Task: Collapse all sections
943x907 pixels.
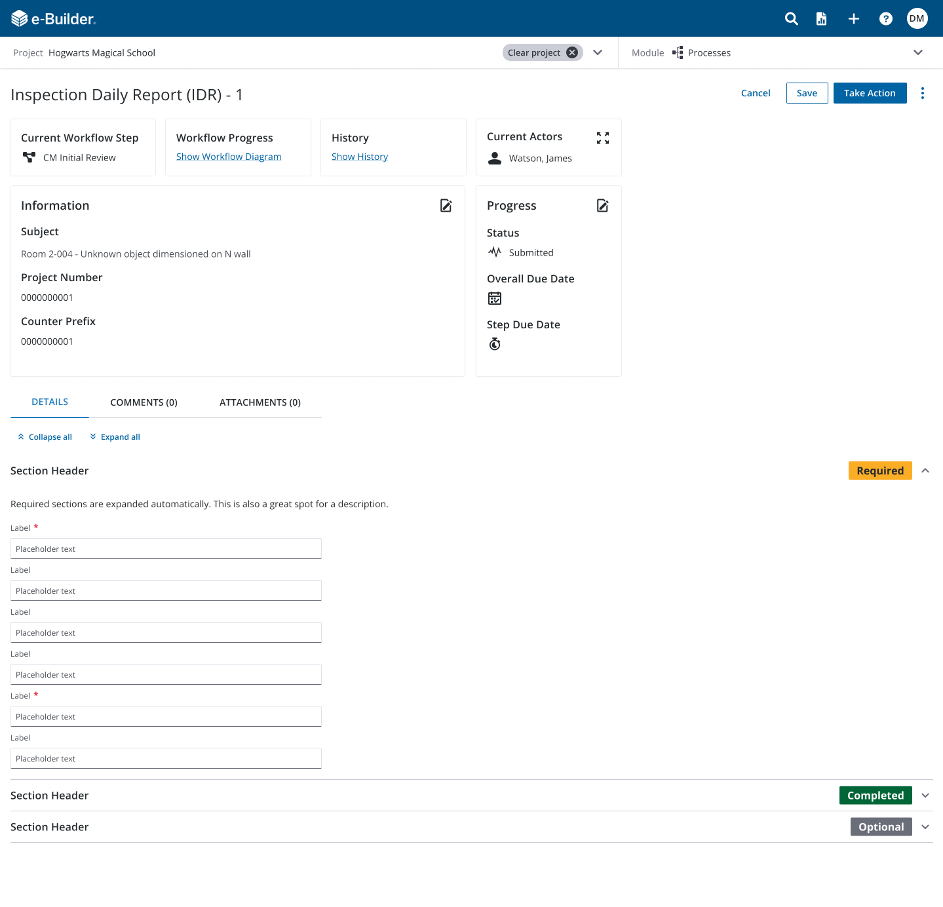Action: tap(45, 437)
